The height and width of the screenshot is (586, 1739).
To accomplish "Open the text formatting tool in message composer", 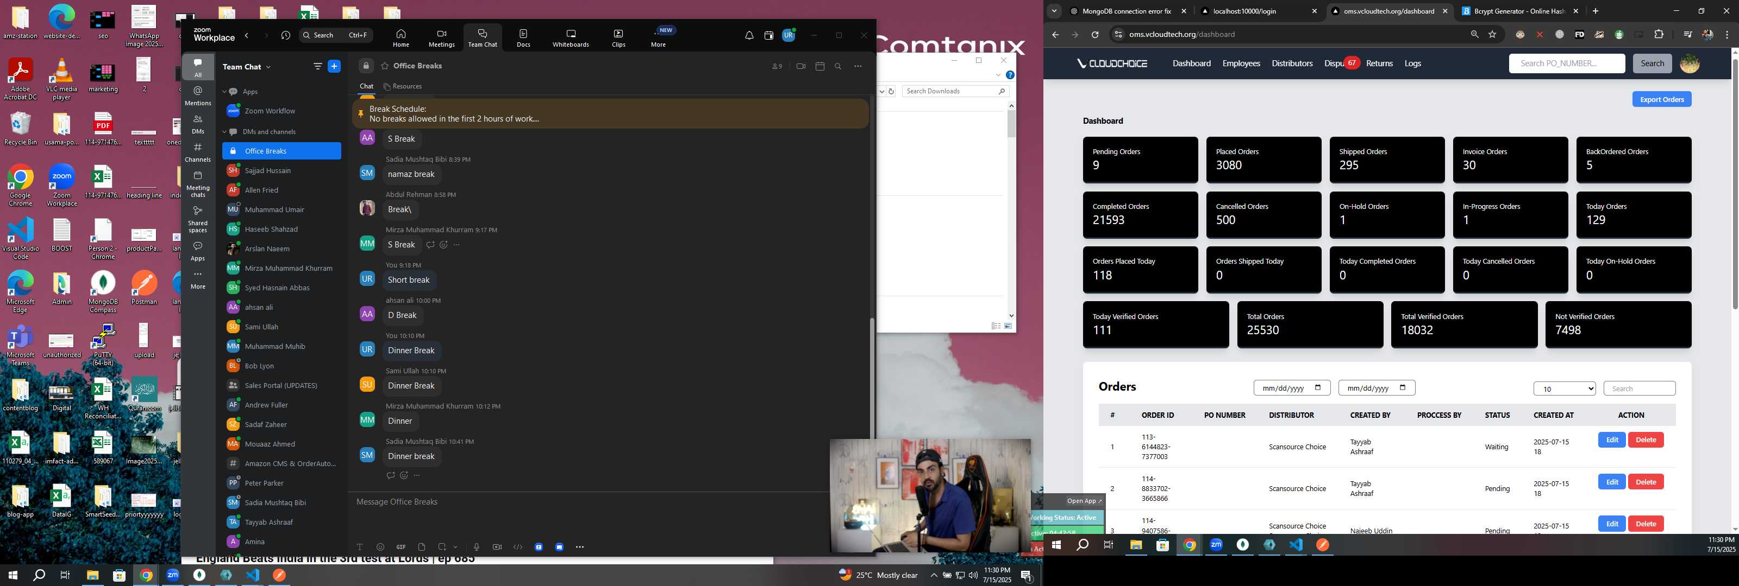I will (x=359, y=547).
